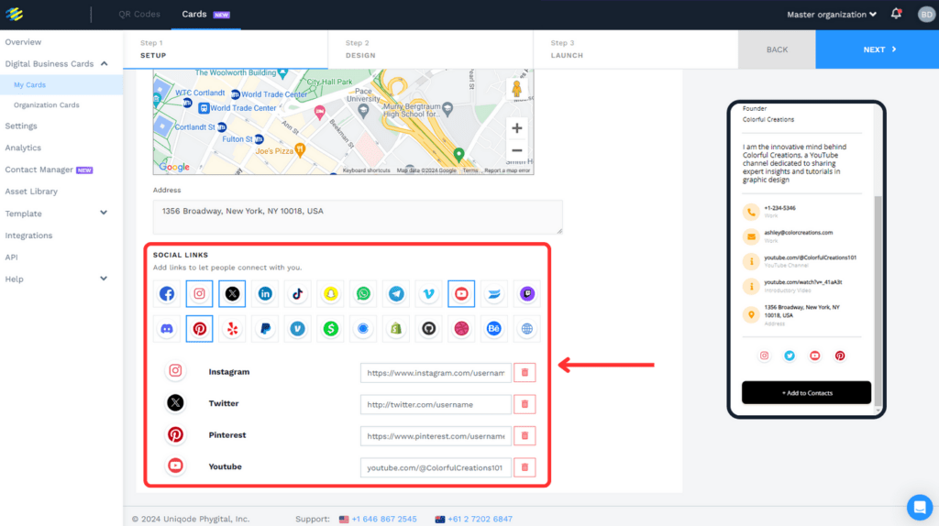Delete the Pinterest link row
The image size is (939, 526).
[525, 435]
